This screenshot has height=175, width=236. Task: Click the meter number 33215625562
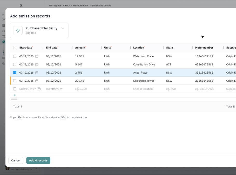pos(204,73)
